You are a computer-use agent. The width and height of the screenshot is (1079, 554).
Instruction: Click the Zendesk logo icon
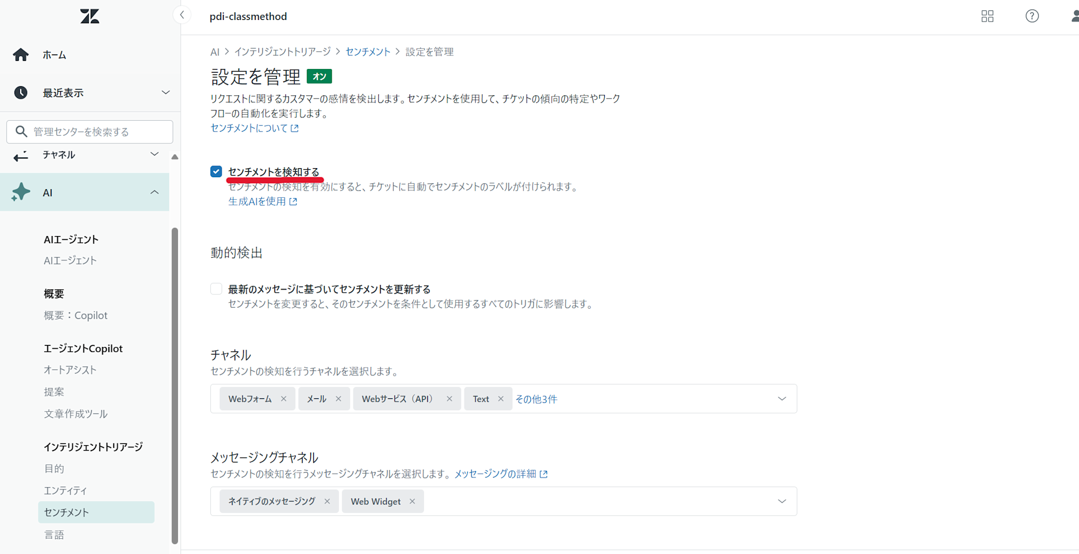tap(90, 16)
